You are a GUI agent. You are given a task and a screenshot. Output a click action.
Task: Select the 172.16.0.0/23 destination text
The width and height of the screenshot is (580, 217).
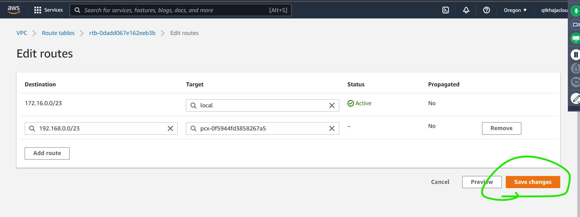[x=43, y=103]
